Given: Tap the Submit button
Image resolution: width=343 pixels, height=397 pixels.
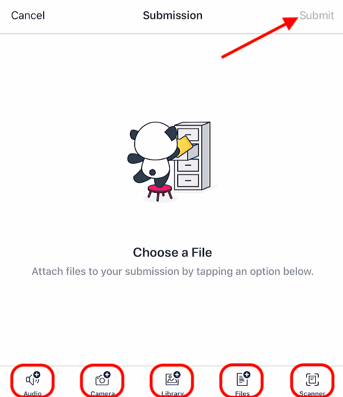Looking at the screenshot, I should (x=316, y=15).
